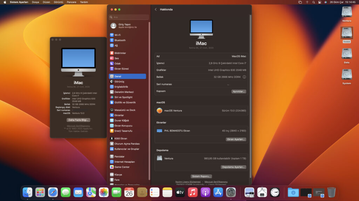Select System drive on desktop
Image resolution: width=359 pixels, height=201 pixels.
click(347, 76)
